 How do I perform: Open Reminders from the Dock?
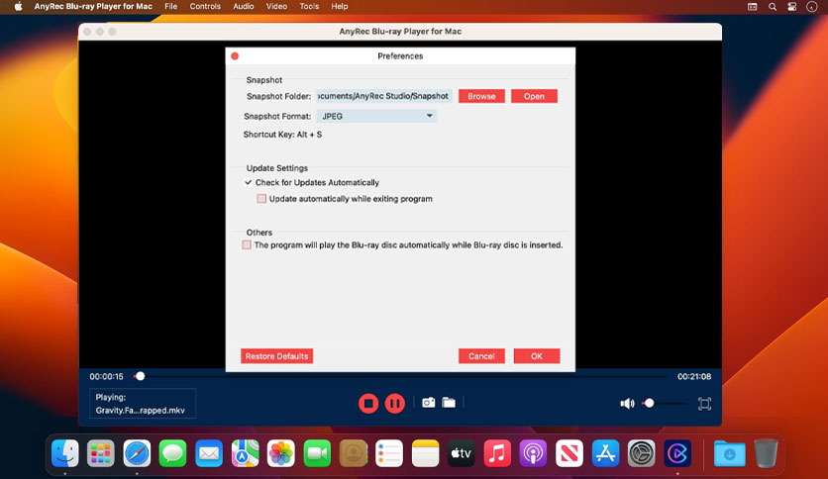pyautogui.click(x=389, y=453)
